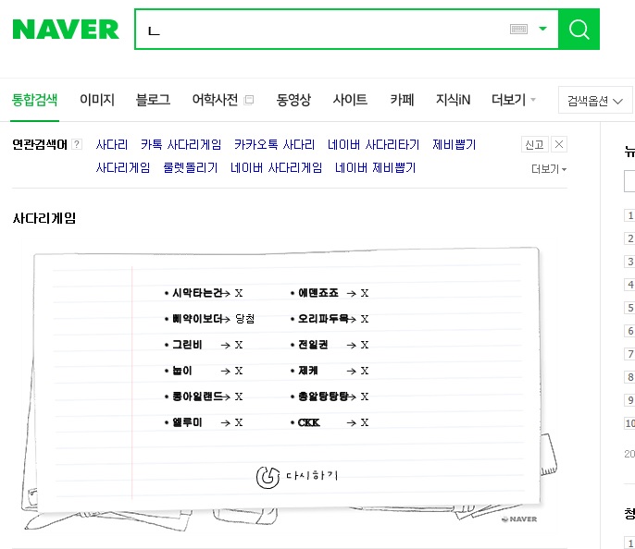The width and height of the screenshot is (635, 549).
Task: Open related search 룰렛돌리기
Action: (191, 168)
